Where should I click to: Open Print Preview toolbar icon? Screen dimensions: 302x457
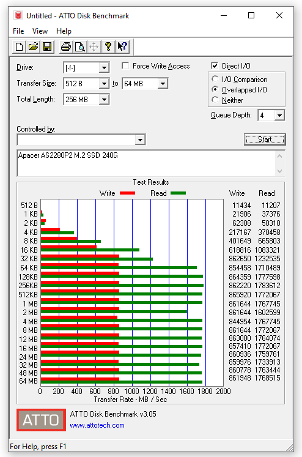pyautogui.click(x=80, y=46)
